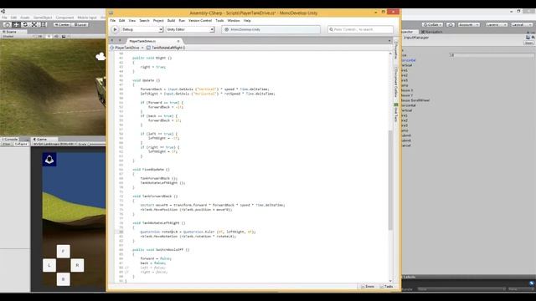This screenshot has width=536, height=301.
Task: Open Scene effects image icon
Action: [x=64, y=36]
